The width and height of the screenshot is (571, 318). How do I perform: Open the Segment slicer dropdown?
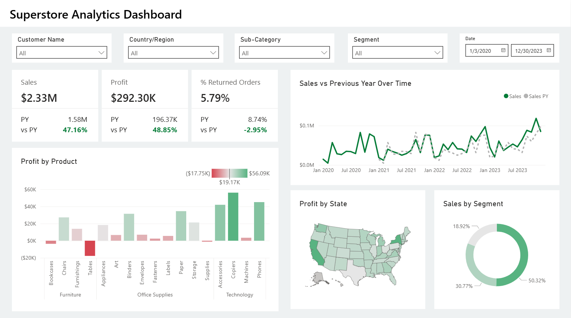tap(438, 52)
